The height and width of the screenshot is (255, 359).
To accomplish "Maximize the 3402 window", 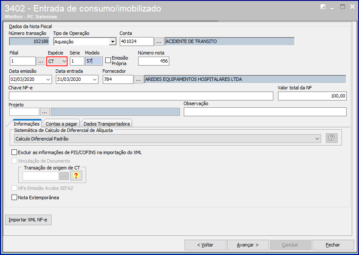I will [342, 7].
